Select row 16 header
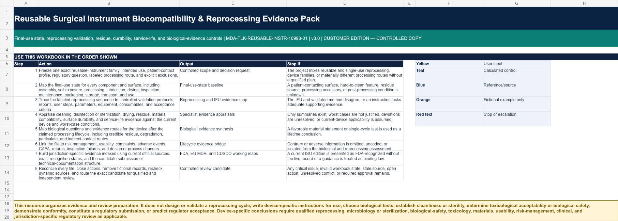Viewport: 618px width, 221px height. click(x=7, y=190)
